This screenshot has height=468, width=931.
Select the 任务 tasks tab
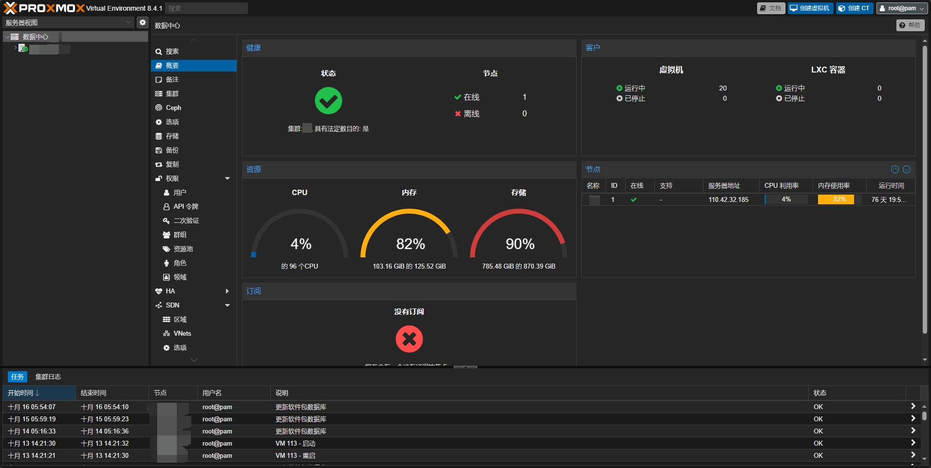[x=18, y=377]
